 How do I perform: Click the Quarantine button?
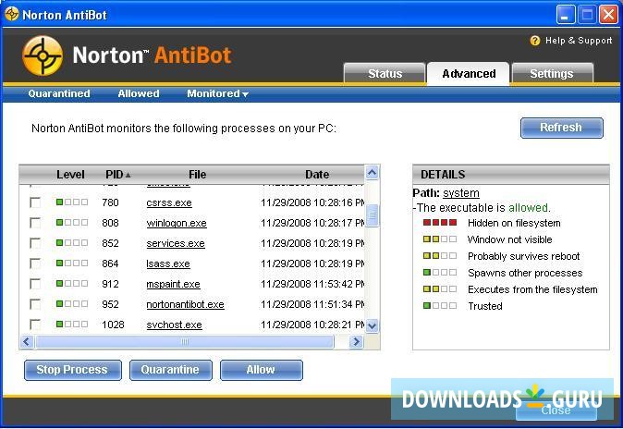coord(170,370)
